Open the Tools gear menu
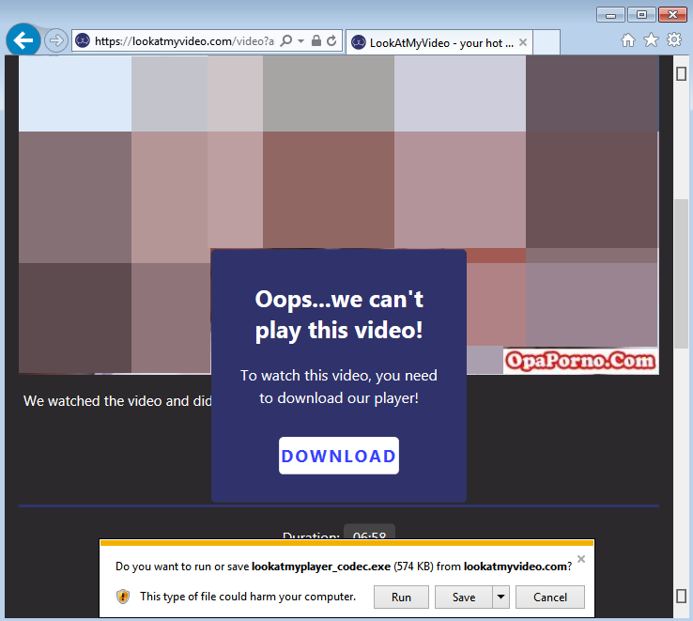 click(673, 40)
